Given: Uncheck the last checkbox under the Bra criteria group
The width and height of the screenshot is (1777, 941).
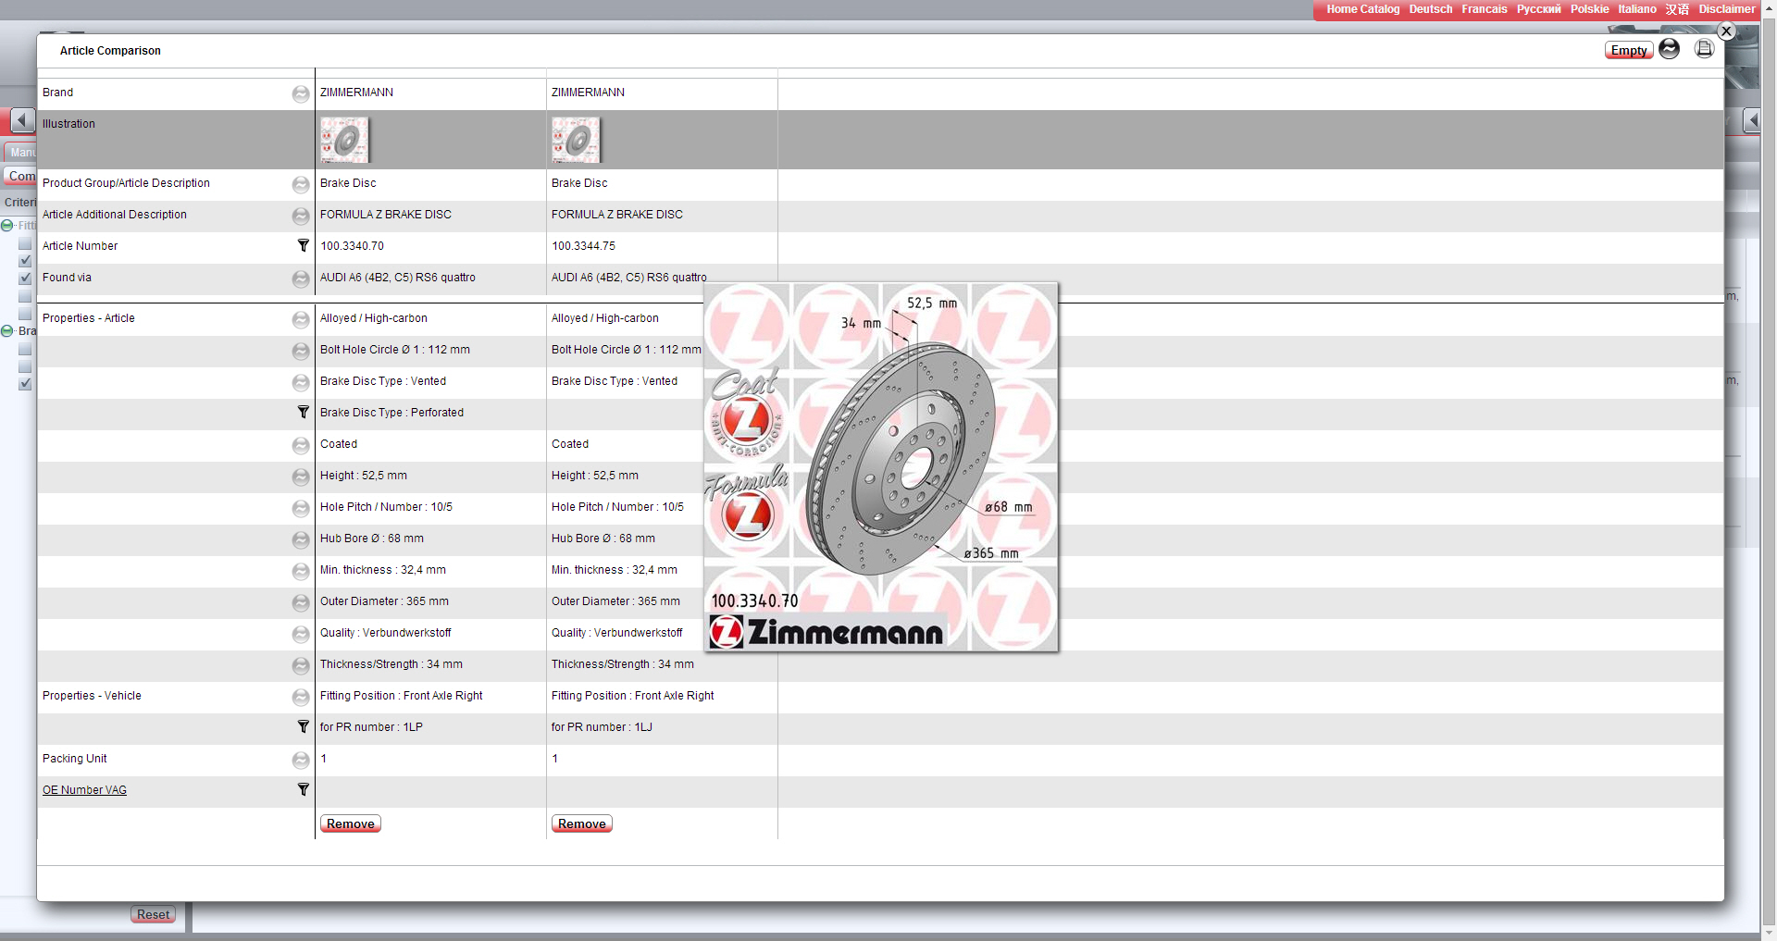Looking at the screenshot, I should point(25,383).
